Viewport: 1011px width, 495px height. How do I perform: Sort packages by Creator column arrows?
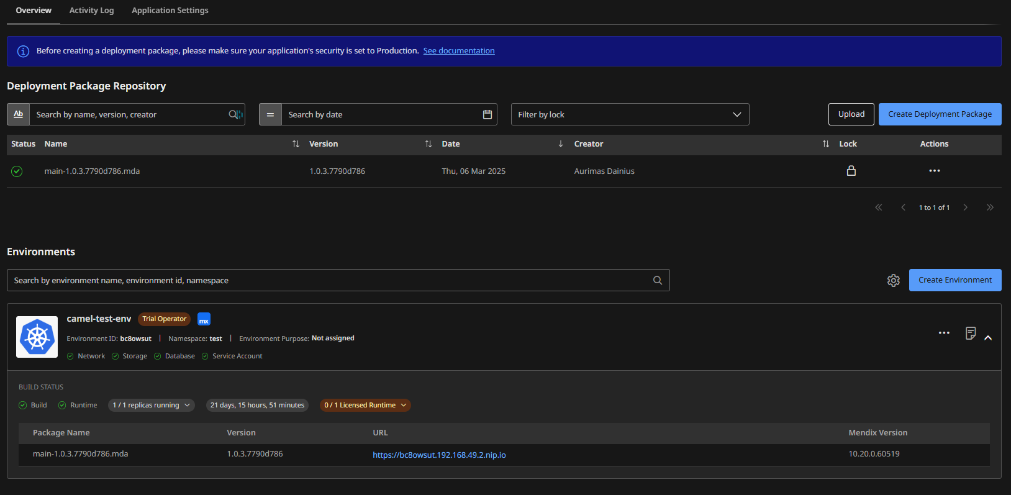coord(825,144)
